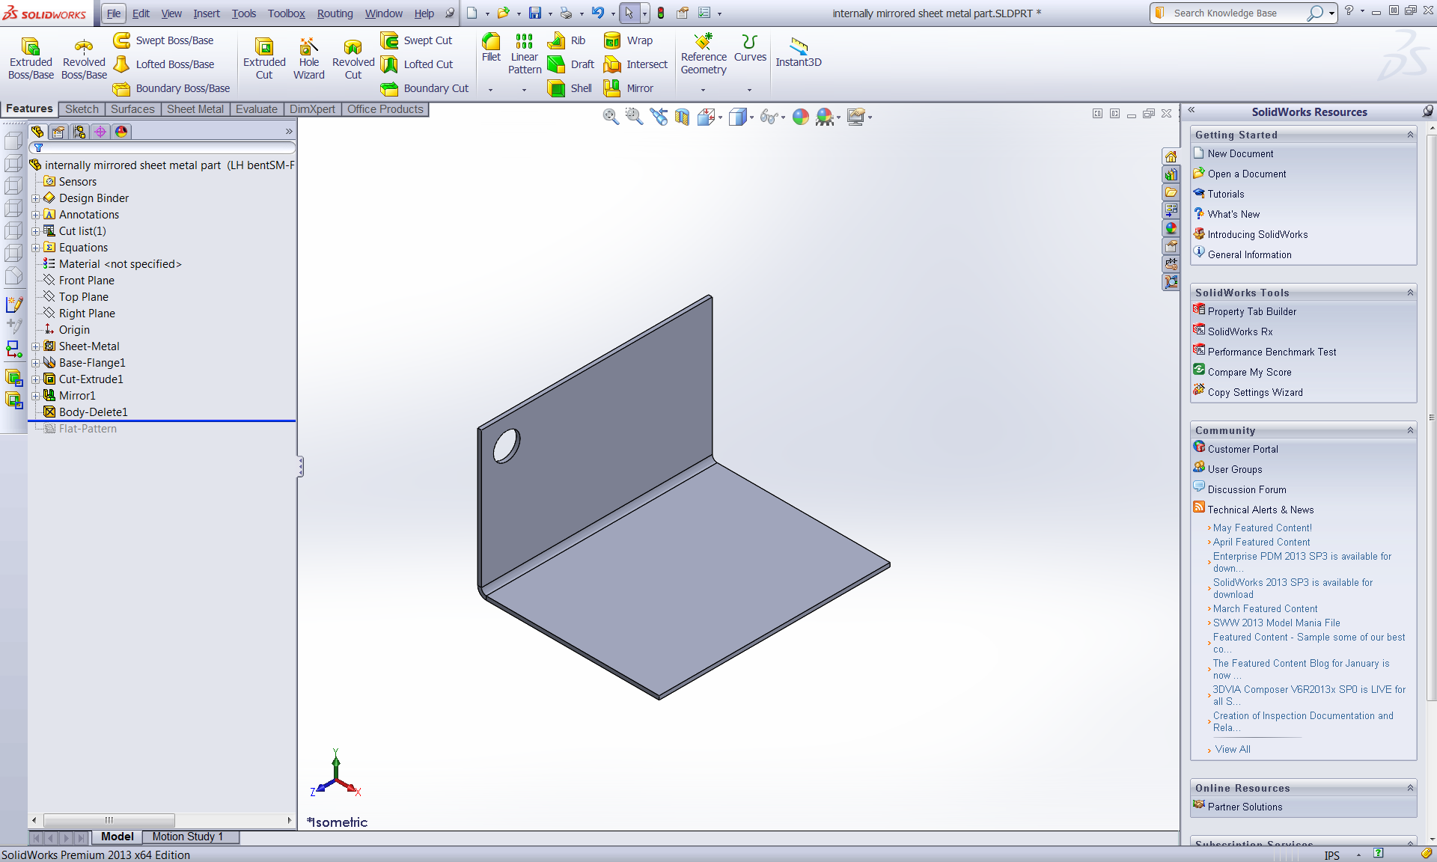Image resolution: width=1437 pixels, height=862 pixels.
Task: Click New Document link
Action: point(1240,153)
